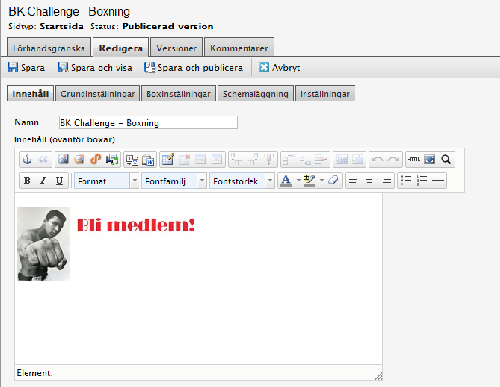Click the delete column icon
The width and height of the screenshot is (500, 387).
(x=321, y=159)
